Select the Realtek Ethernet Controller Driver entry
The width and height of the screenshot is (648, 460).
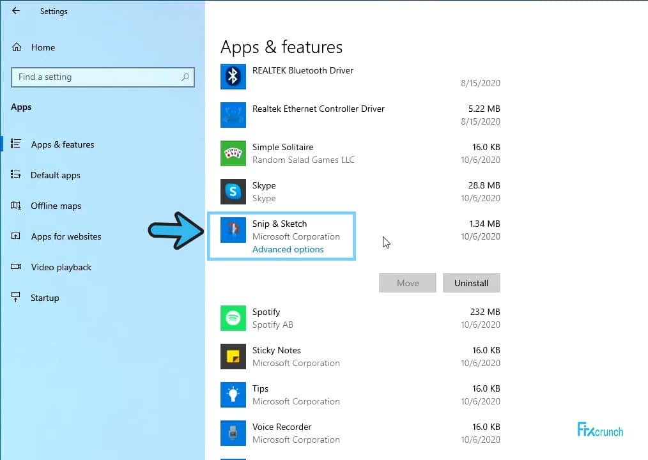[318, 109]
